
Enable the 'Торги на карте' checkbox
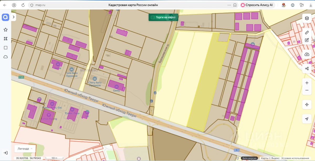[x=153, y=18]
